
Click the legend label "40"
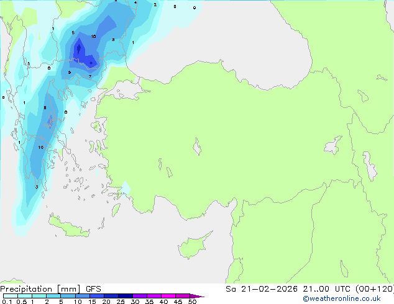click(x=163, y=302)
